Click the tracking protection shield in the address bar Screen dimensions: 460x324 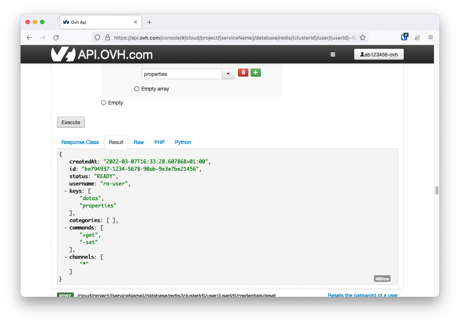pyautogui.click(x=97, y=37)
